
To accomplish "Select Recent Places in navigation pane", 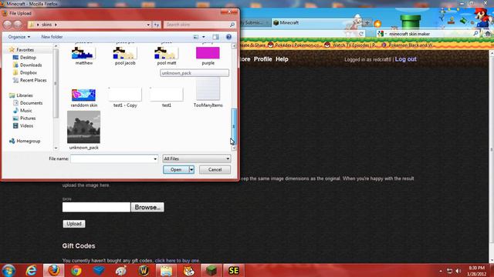I will pos(33,80).
